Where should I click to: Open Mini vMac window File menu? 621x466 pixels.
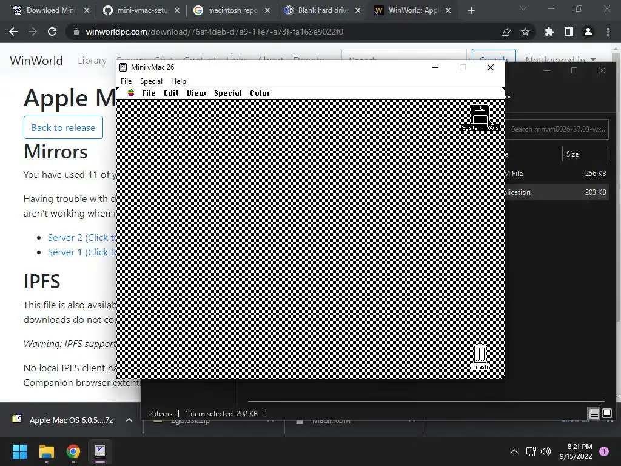point(126,81)
